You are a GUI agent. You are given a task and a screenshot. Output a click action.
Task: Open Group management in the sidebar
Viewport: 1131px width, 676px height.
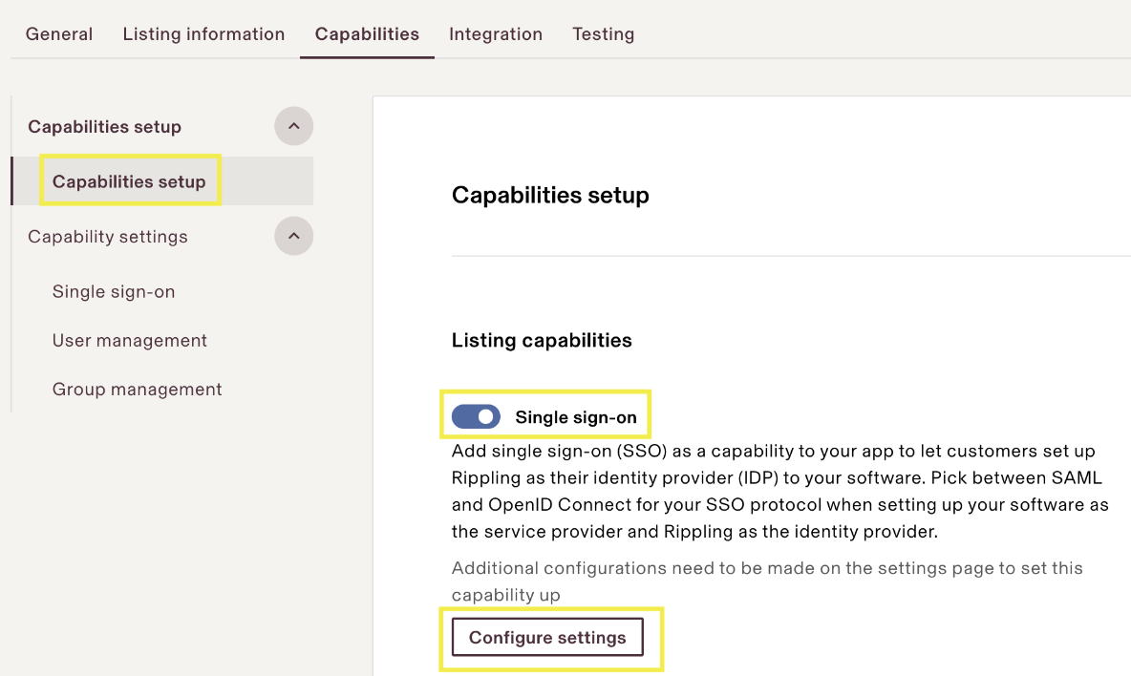(137, 390)
